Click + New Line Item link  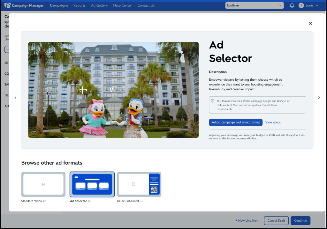(247, 220)
